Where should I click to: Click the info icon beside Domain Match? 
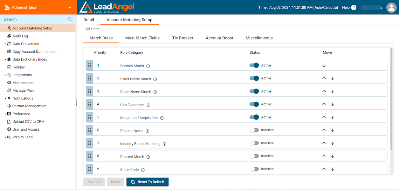[x=148, y=66]
